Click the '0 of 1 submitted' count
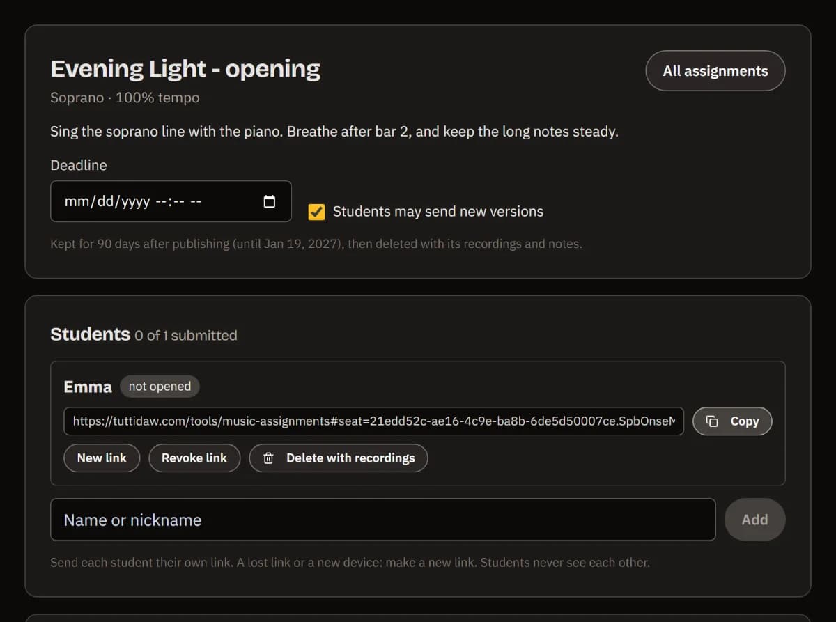 click(186, 336)
